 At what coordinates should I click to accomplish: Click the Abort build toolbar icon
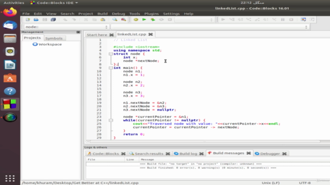coord(170,20)
